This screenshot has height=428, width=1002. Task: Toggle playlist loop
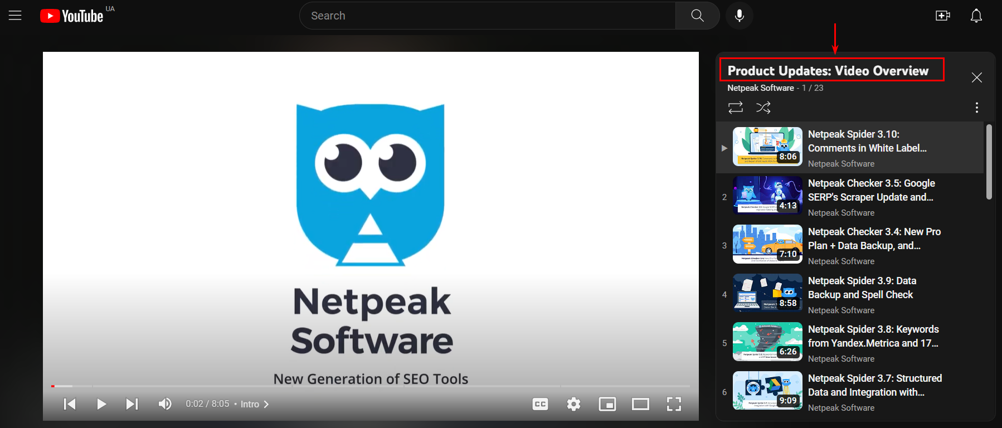pos(736,108)
